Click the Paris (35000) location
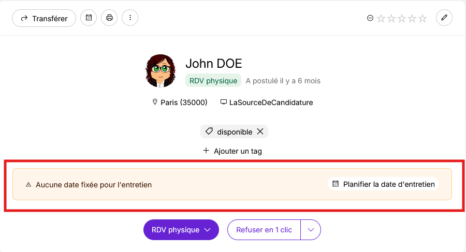The image size is (466, 252). [180, 102]
